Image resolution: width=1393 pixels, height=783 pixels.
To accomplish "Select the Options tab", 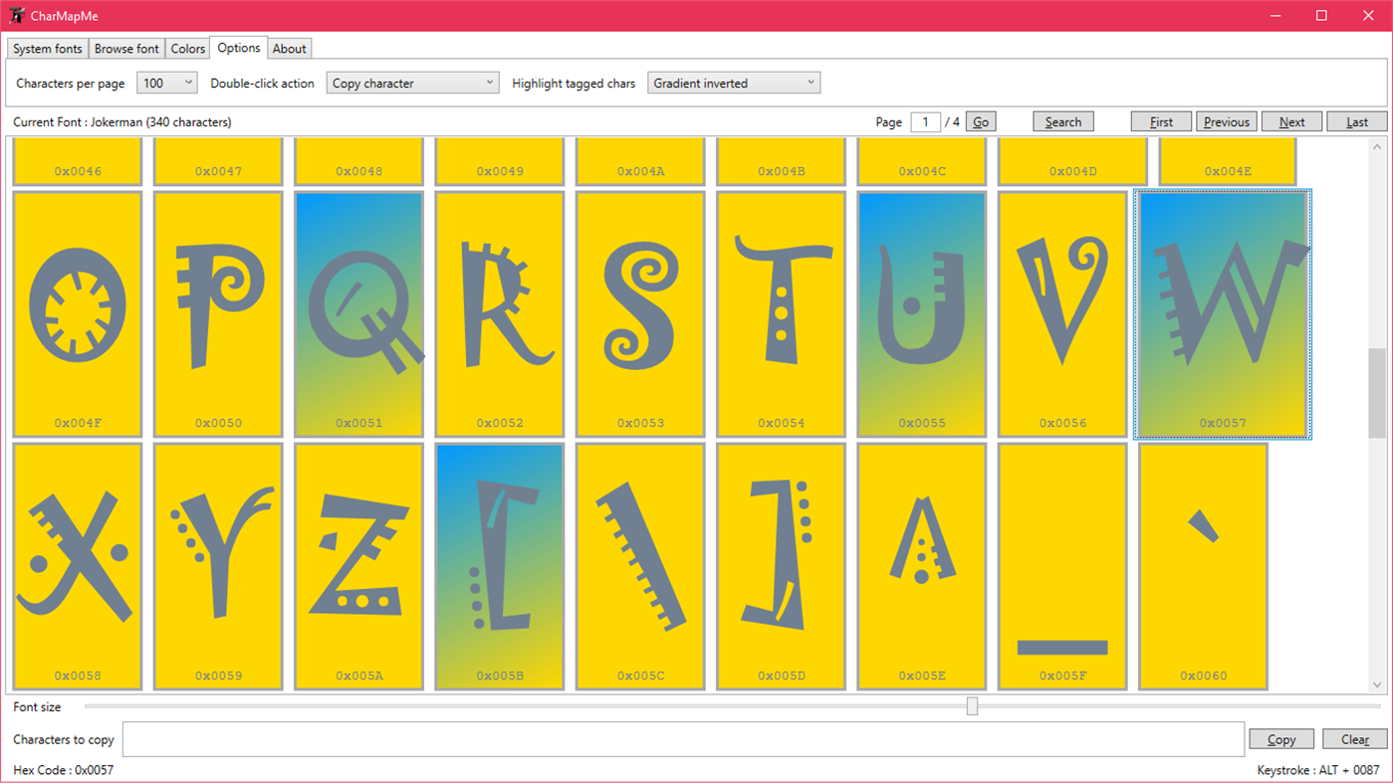I will [x=239, y=48].
